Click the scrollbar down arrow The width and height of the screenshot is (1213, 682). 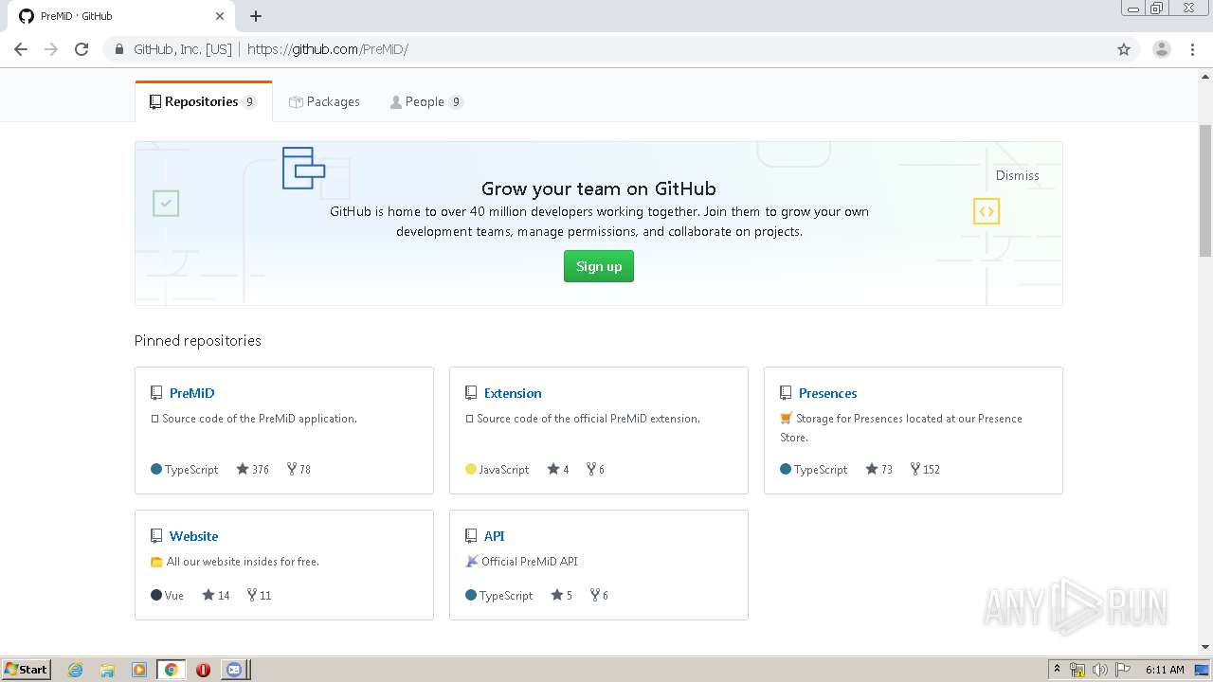pyautogui.click(x=1204, y=647)
